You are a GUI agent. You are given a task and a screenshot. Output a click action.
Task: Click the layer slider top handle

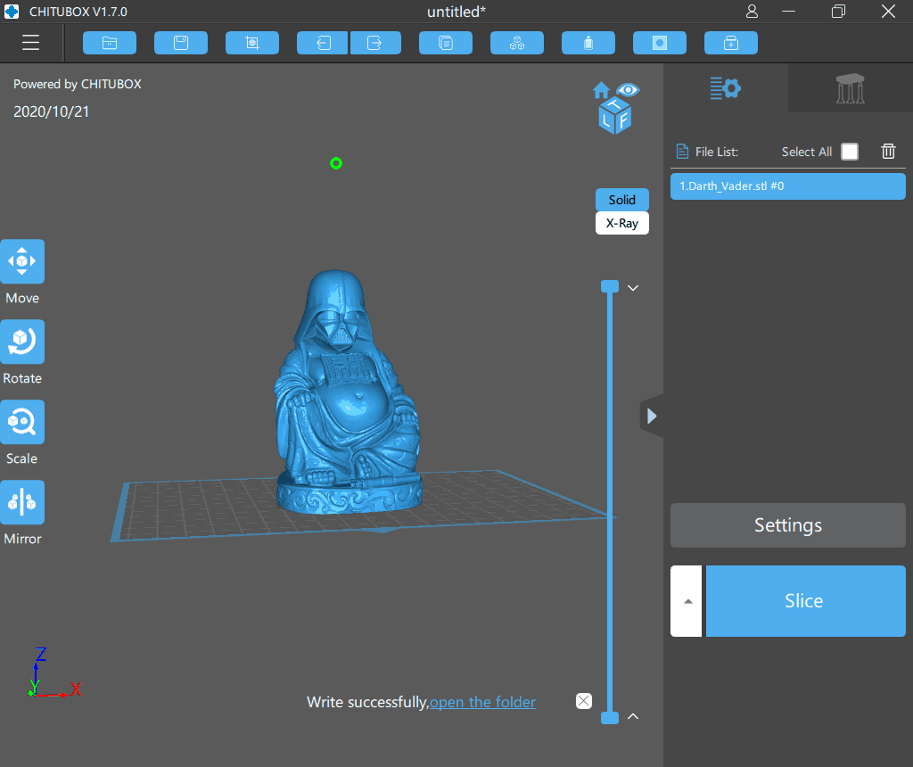[x=610, y=286]
